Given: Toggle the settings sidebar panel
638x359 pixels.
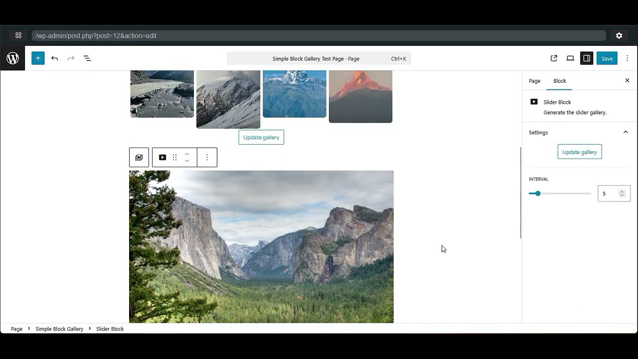Looking at the screenshot, I should [587, 58].
